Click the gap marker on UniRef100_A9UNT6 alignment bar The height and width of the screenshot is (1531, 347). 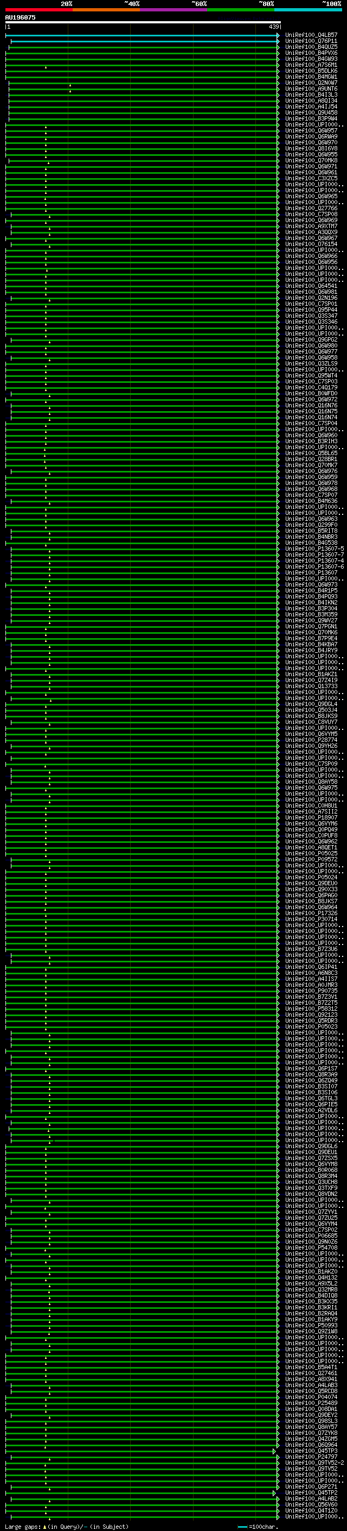pos(70,92)
